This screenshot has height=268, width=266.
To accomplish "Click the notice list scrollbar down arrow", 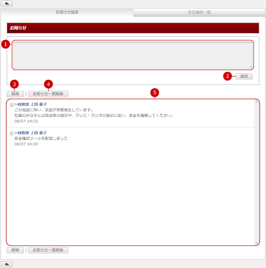I will 256,243.
